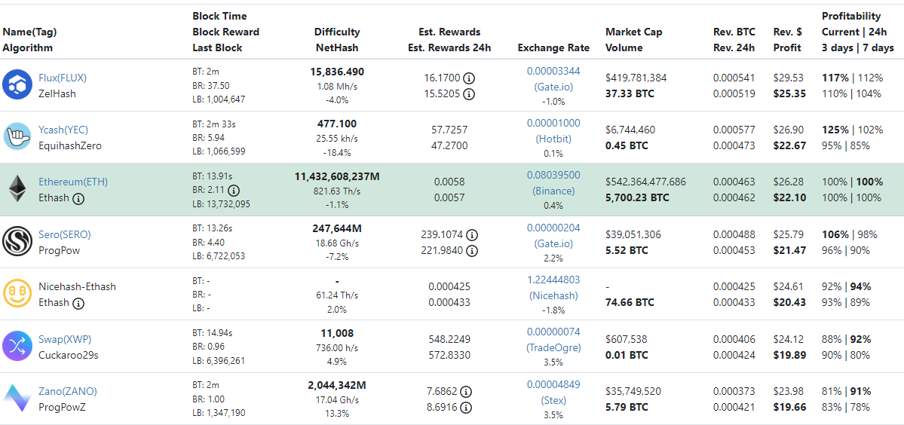Click the Rev. BTC column header
The width and height of the screenshot is (904, 425).
[x=734, y=32]
